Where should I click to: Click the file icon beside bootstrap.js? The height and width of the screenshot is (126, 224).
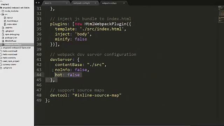(5, 21)
